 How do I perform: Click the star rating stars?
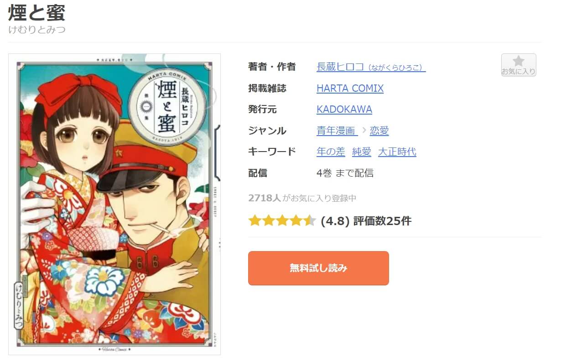tap(282, 221)
